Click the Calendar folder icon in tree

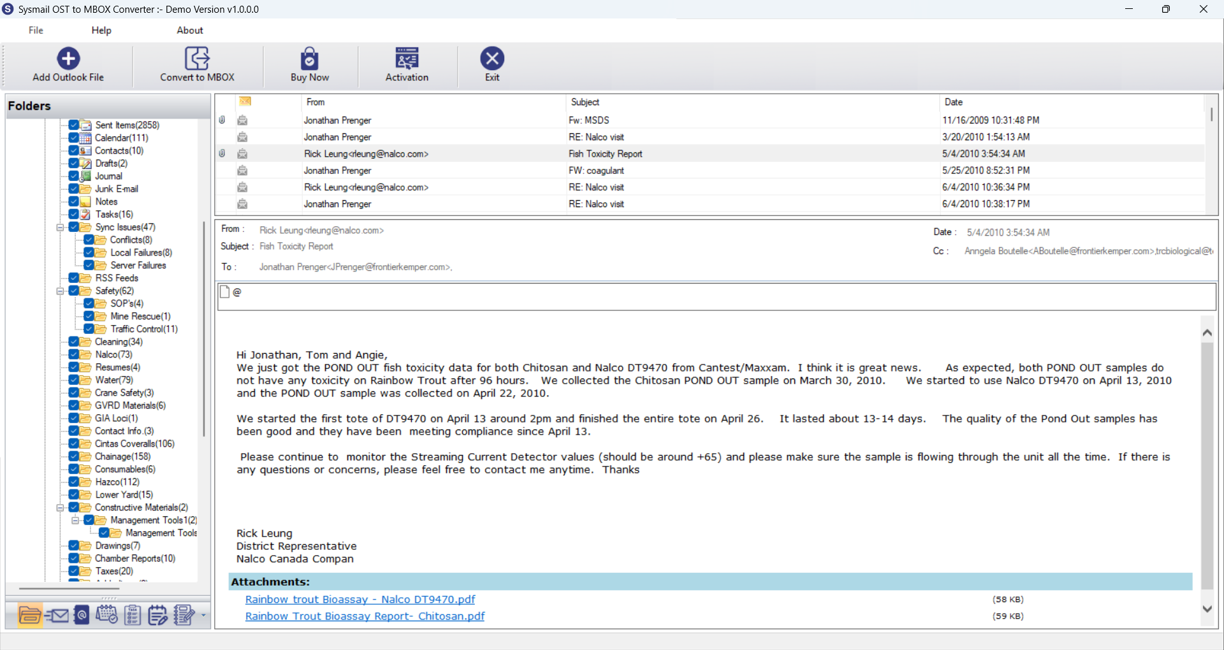(x=85, y=138)
